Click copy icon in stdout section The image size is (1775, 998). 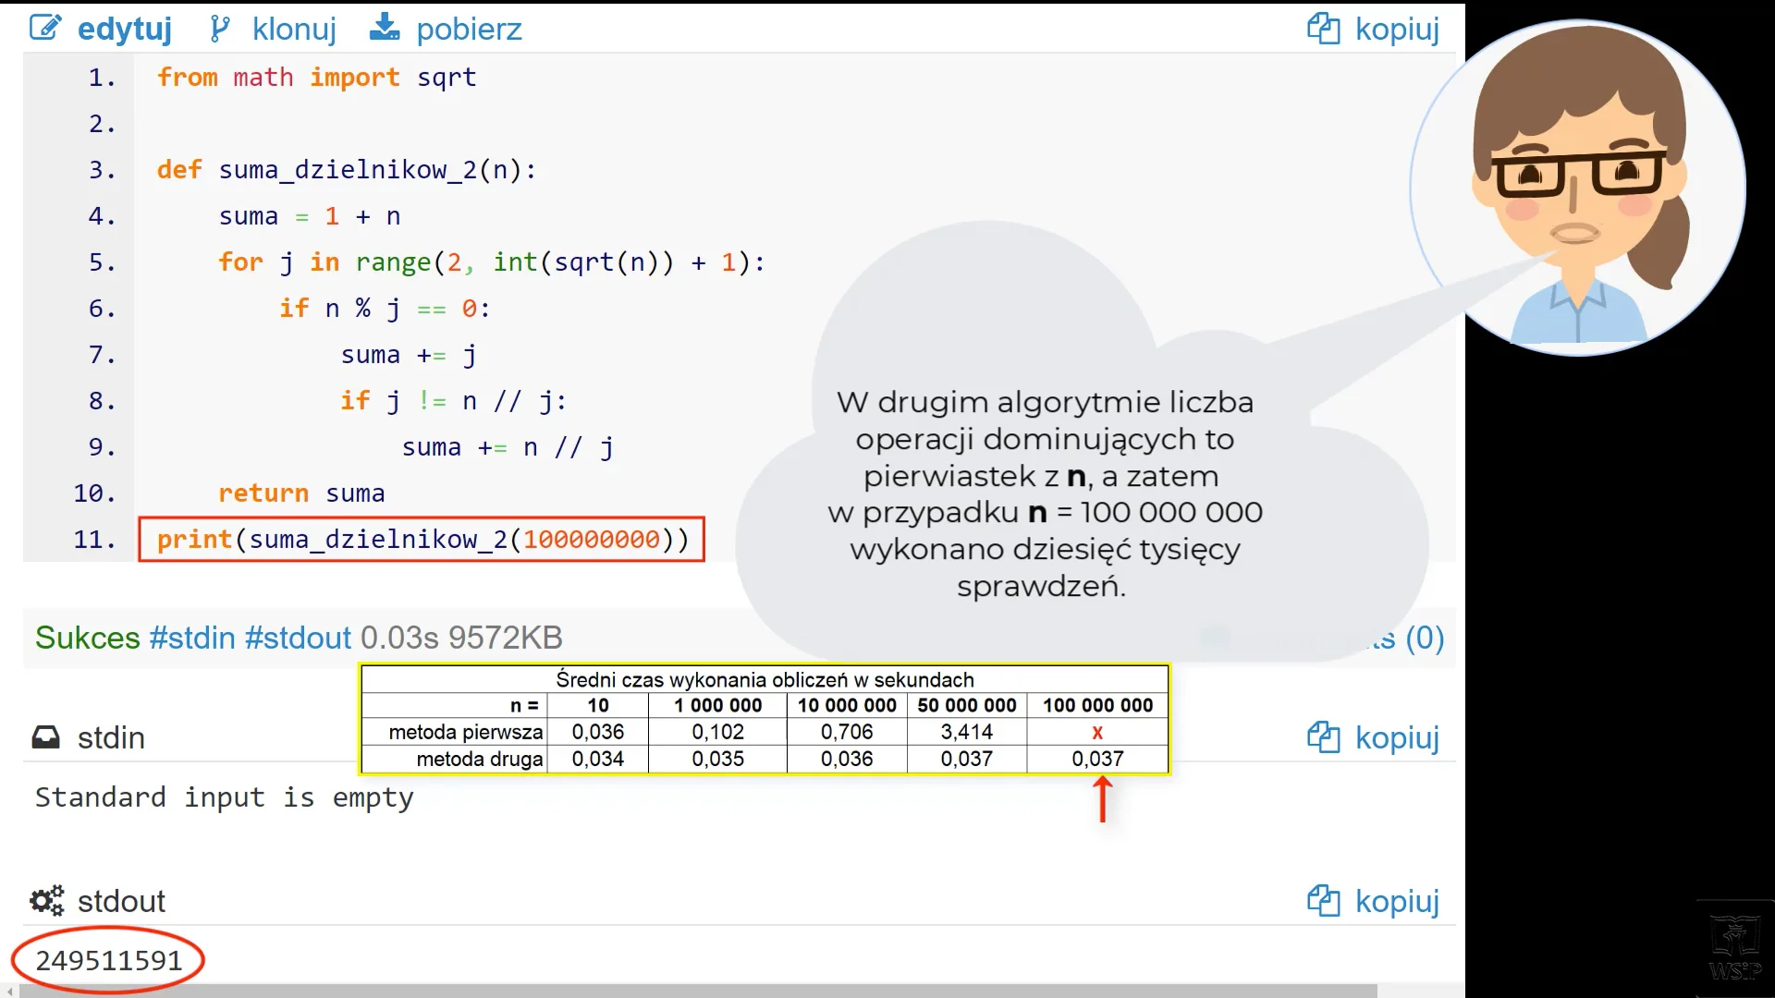[x=1323, y=901]
